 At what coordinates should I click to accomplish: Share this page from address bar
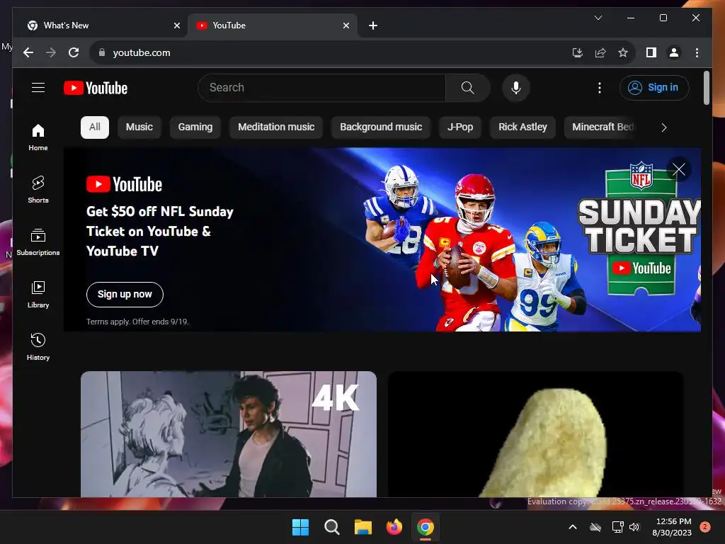(600, 52)
